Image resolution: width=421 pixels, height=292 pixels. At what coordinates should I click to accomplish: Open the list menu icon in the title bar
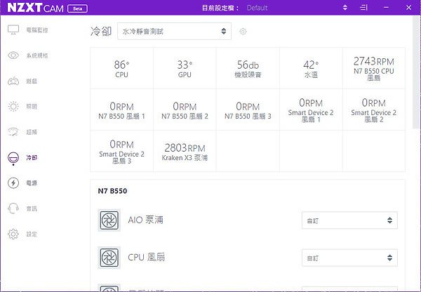363,8
